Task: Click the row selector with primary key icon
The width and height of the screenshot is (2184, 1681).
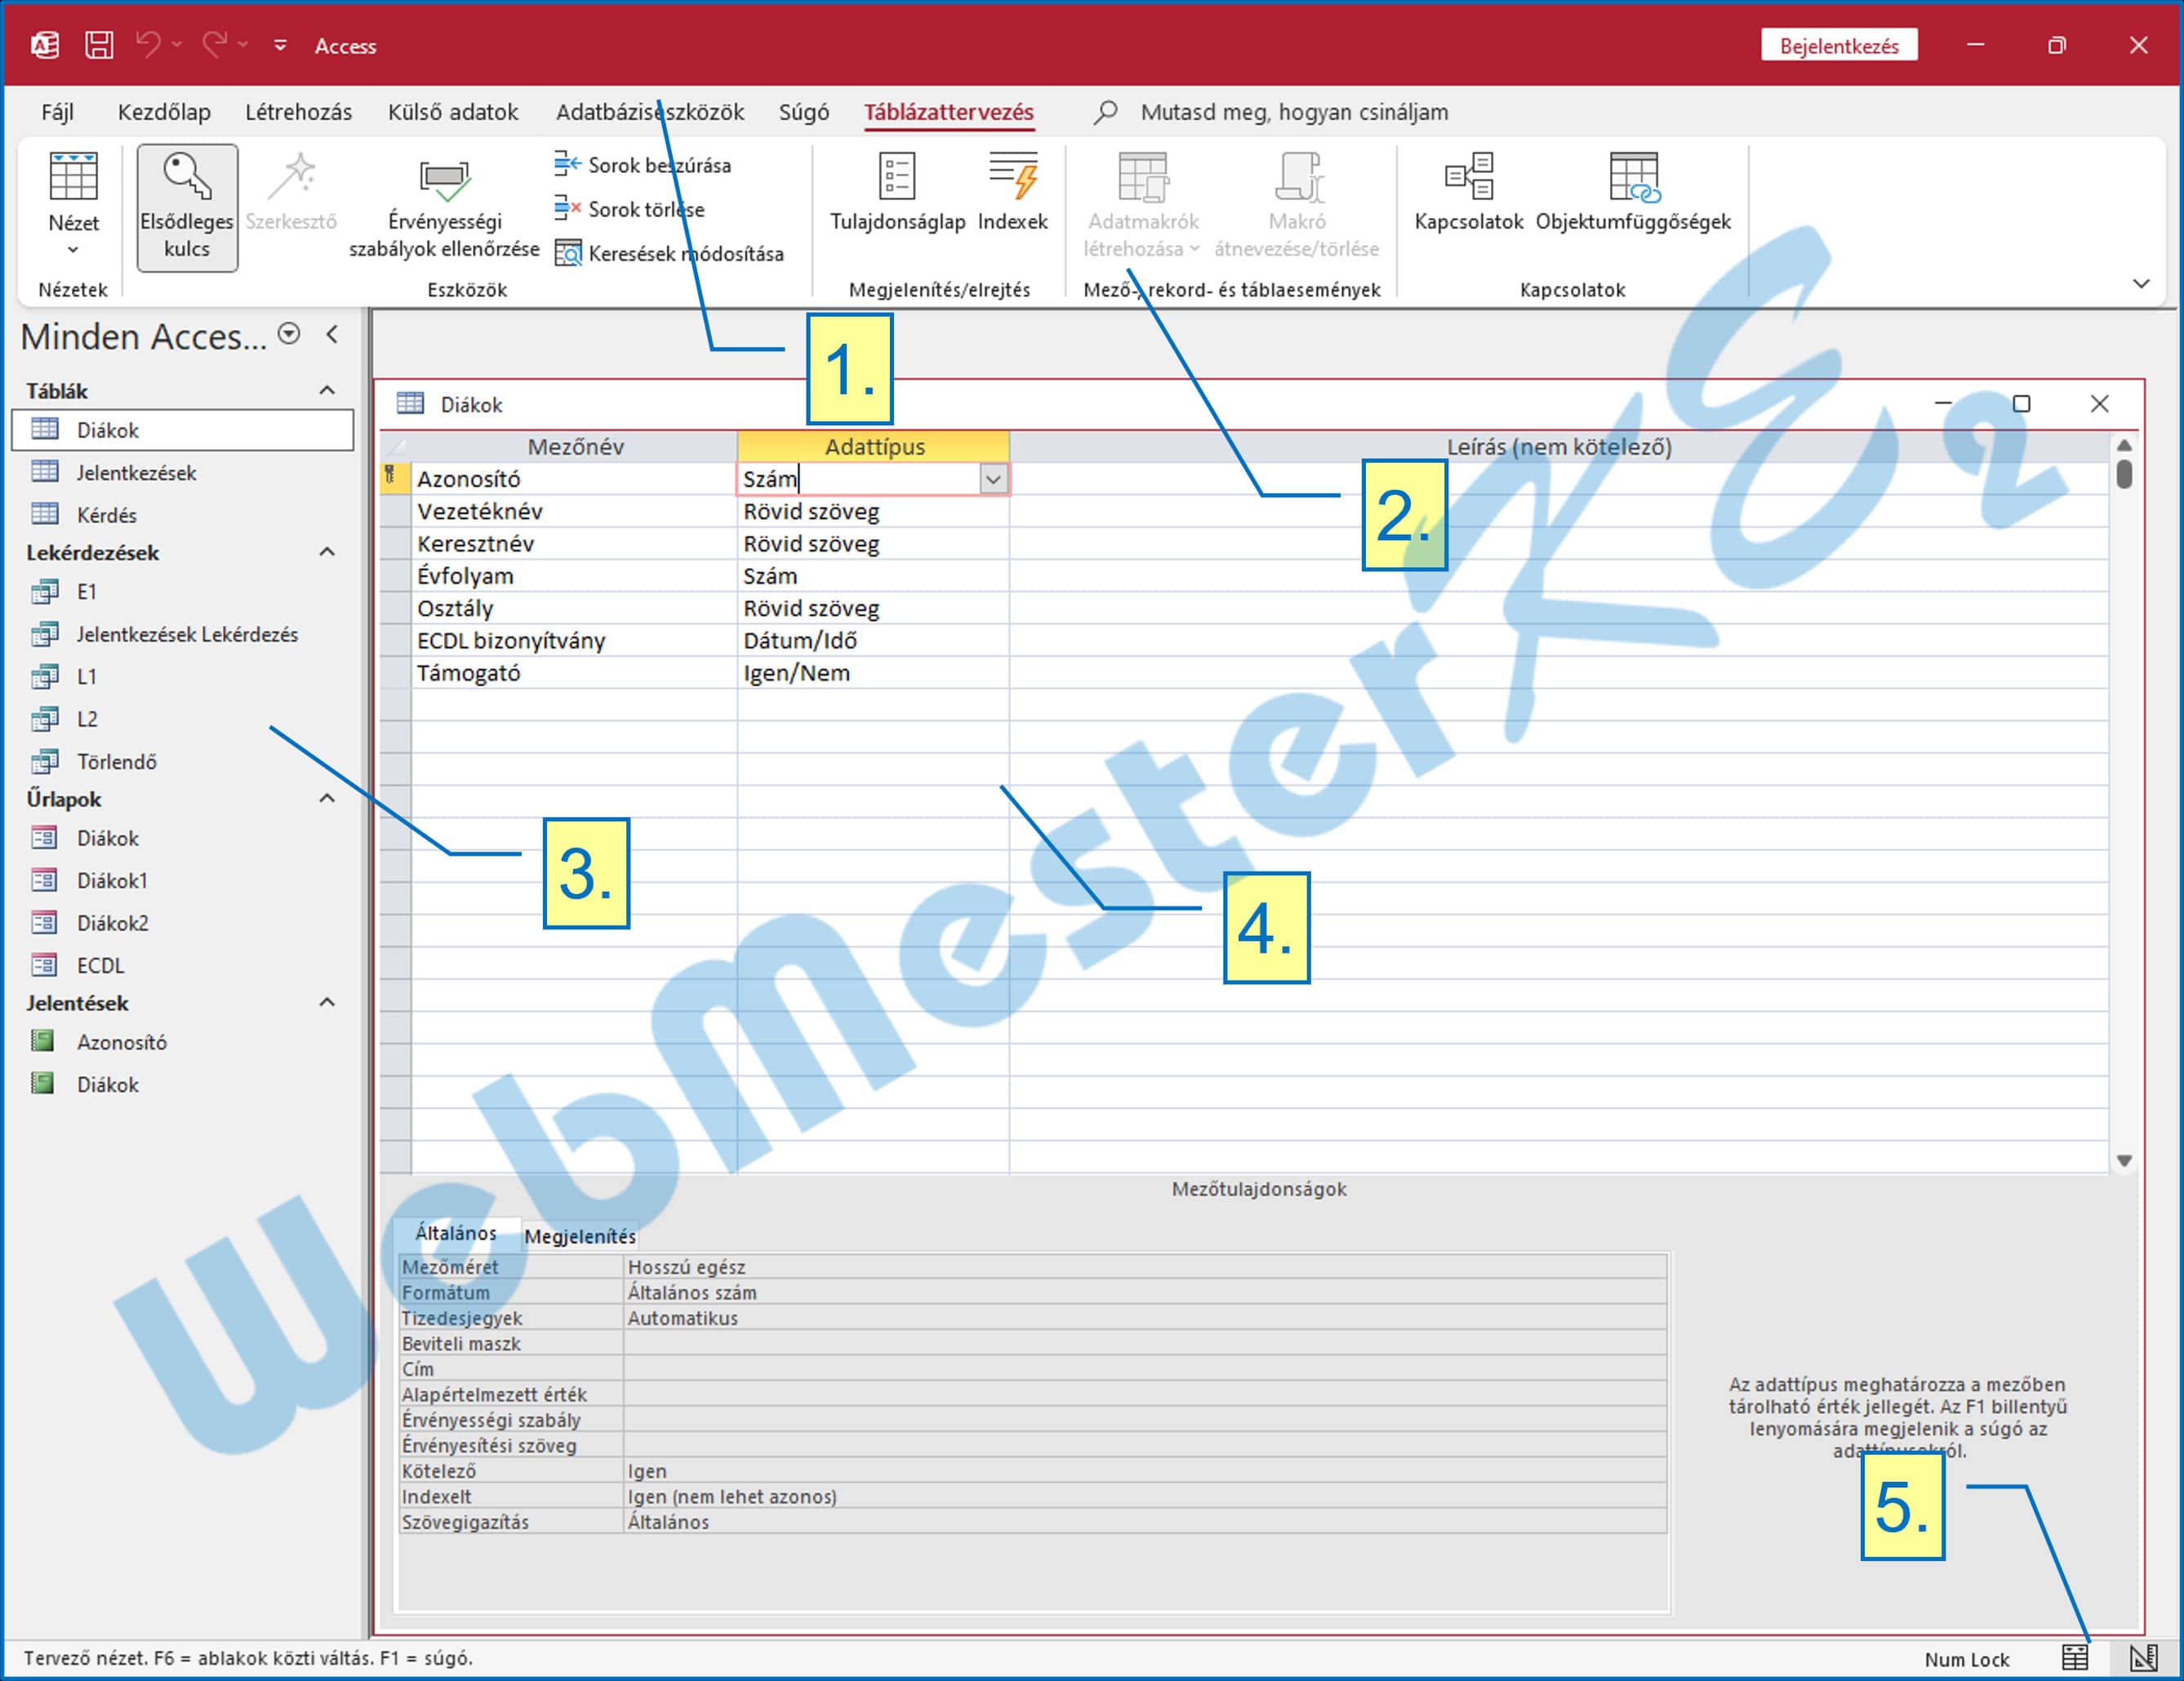Action: point(395,479)
